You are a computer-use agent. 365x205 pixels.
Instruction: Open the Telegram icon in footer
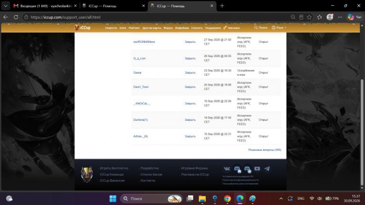pyautogui.click(x=267, y=168)
